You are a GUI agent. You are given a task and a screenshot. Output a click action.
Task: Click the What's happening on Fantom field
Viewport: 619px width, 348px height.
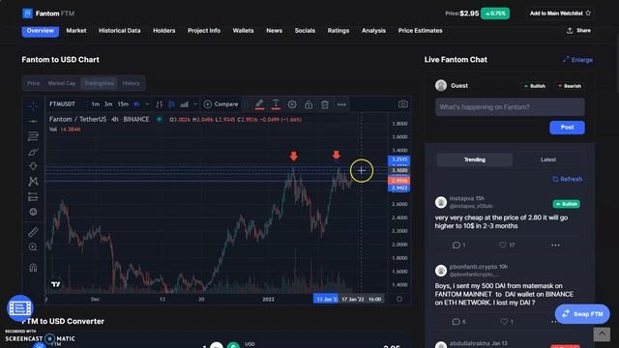click(x=510, y=107)
